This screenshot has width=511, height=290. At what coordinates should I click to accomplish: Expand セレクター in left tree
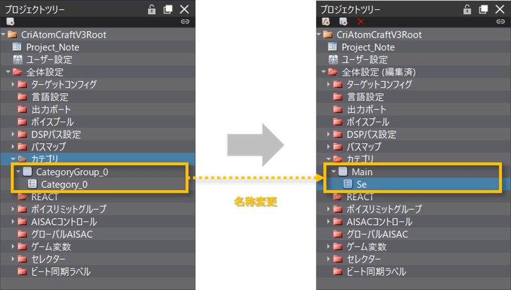coord(13,259)
